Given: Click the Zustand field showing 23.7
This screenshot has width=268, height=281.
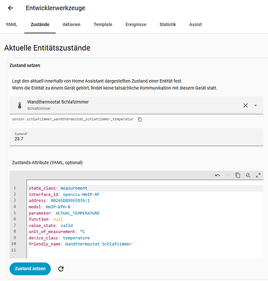Looking at the screenshot, I should tap(136, 137).
